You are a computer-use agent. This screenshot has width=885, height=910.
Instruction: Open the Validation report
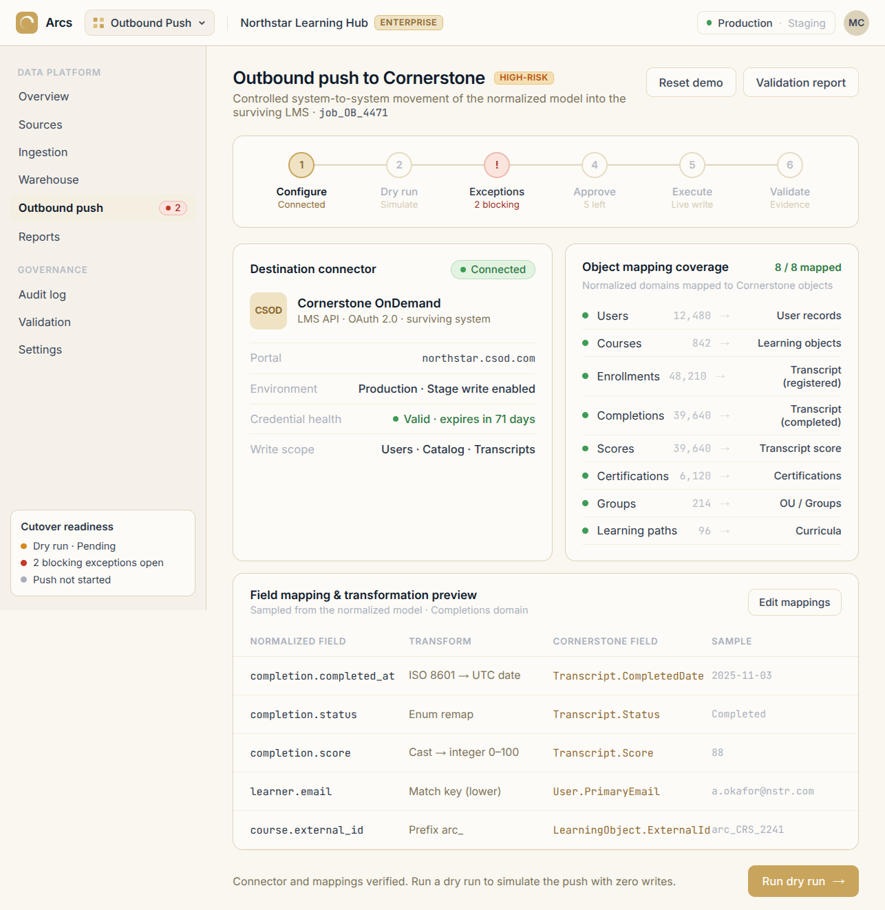pos(800,83)
